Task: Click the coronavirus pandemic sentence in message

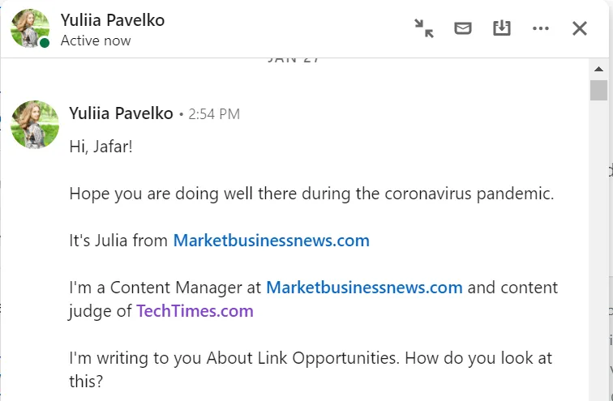Action: click(311, 194)
